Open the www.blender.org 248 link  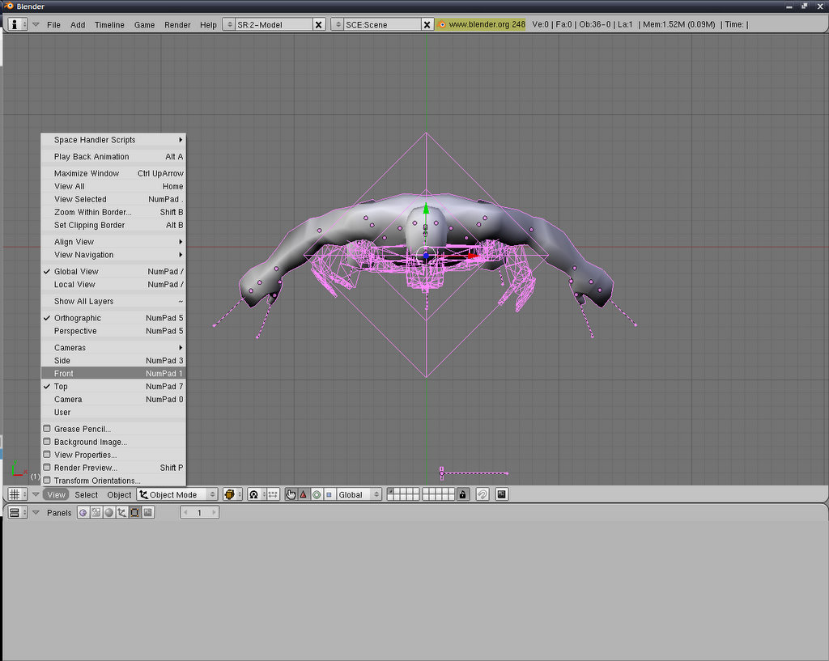tap(486, 25)
